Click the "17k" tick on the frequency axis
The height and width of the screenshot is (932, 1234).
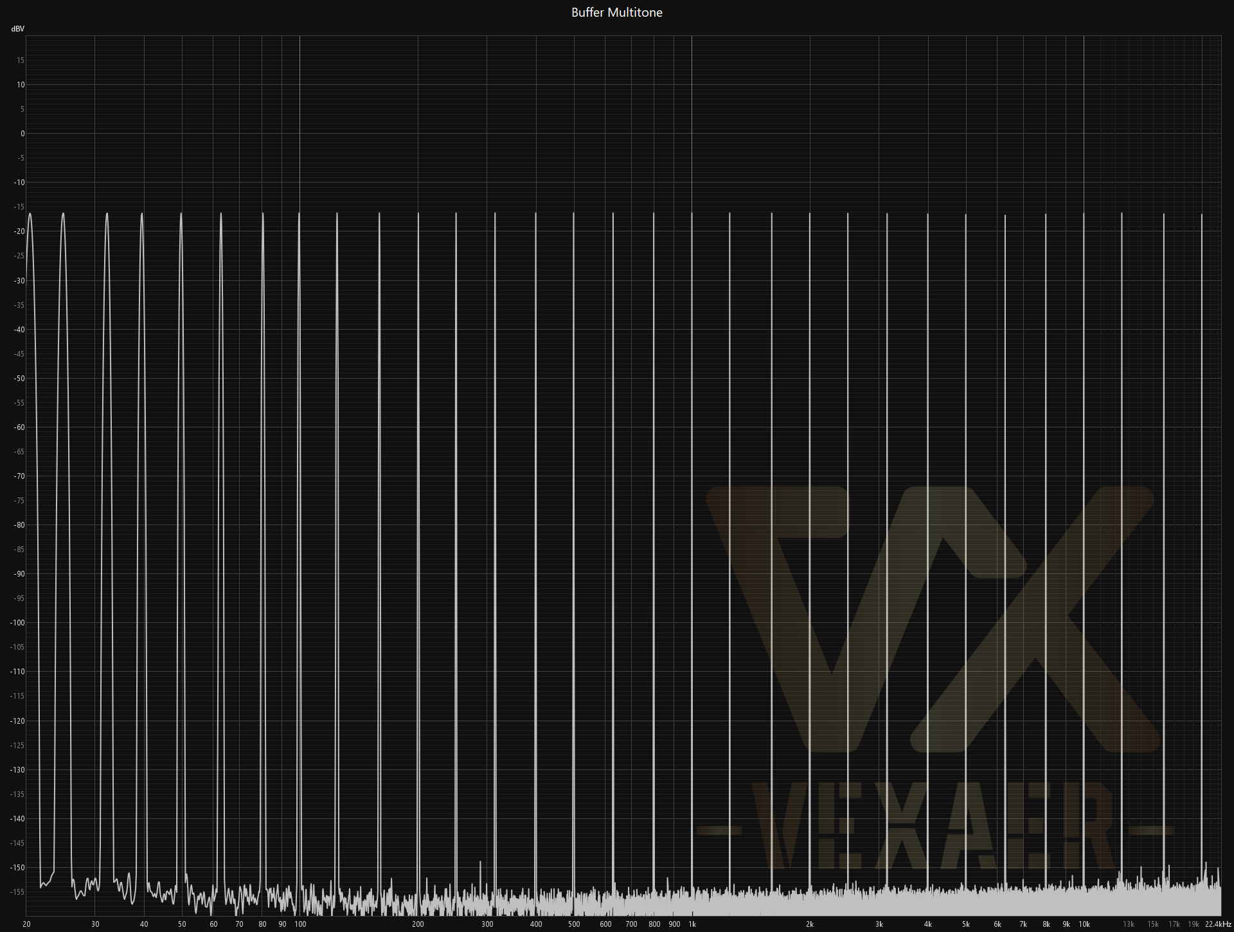tap(1174, 924)
